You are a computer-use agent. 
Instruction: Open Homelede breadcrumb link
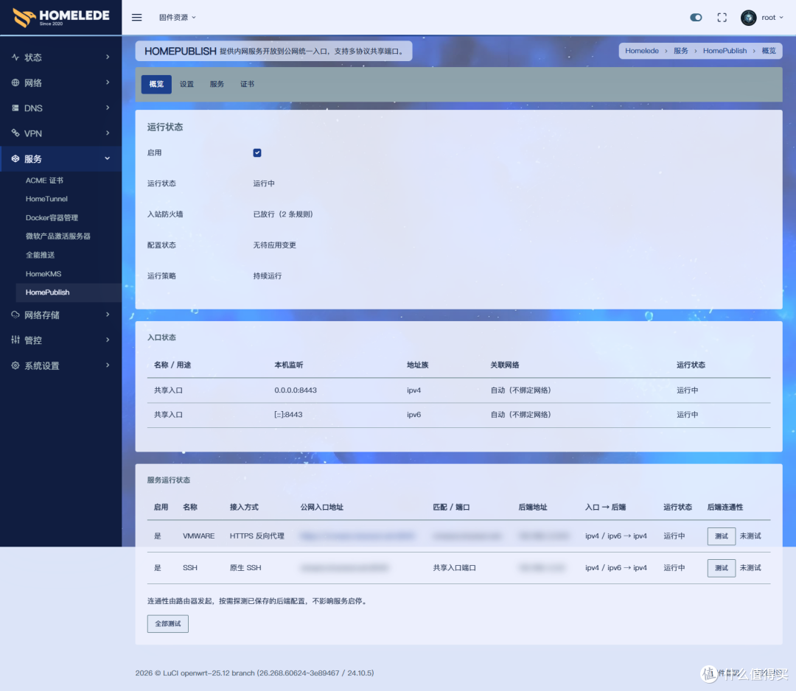click(x=642, y=51)
